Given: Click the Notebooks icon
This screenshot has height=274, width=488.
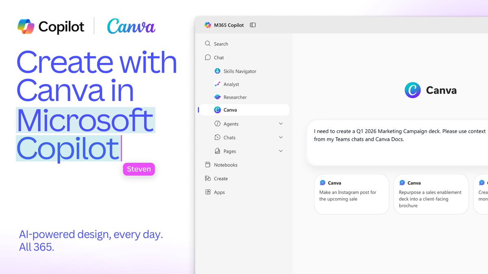Looking at the screenshot, I should click(x=208, y=165).
